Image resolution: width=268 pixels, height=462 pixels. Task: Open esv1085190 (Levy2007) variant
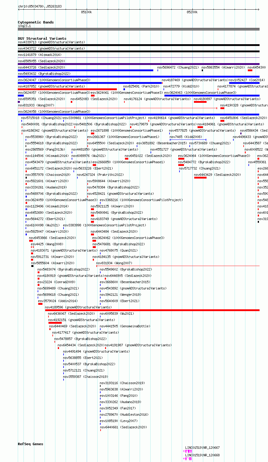click(x=119, y=421)
